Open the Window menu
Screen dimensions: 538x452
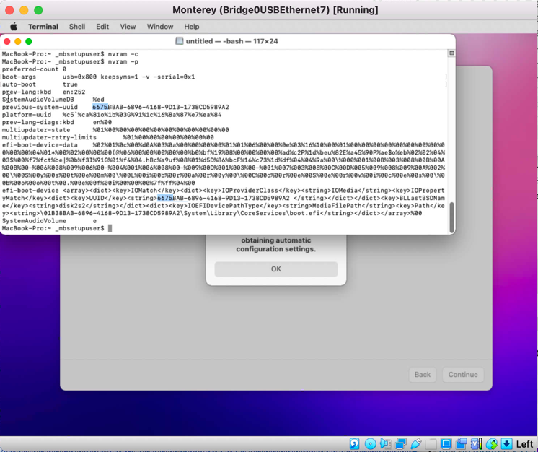click(160, 27)
